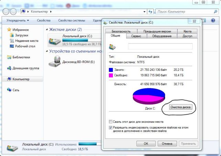Click the disk usage pie chart
The width and height of the screenshot is (221, 156).
[x=149, y=96]
